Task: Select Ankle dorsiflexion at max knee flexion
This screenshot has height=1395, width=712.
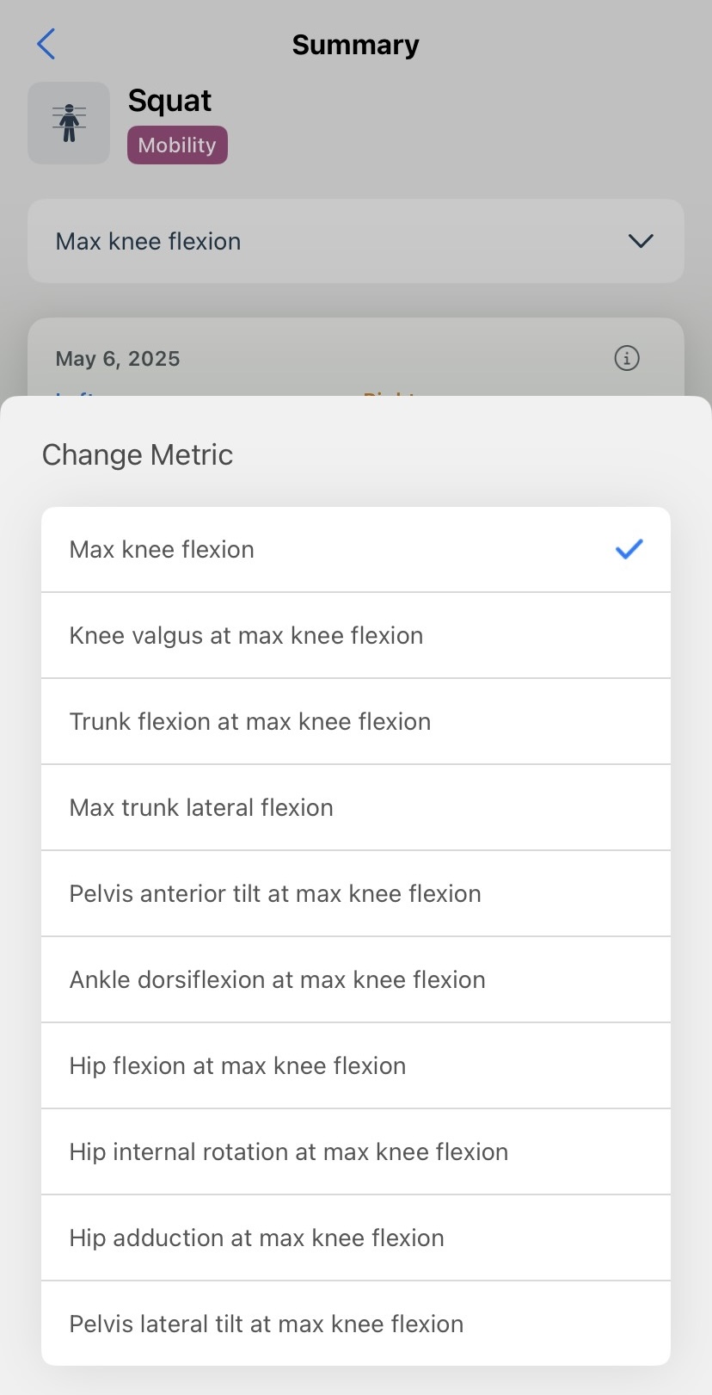Action: click(356, 980)
